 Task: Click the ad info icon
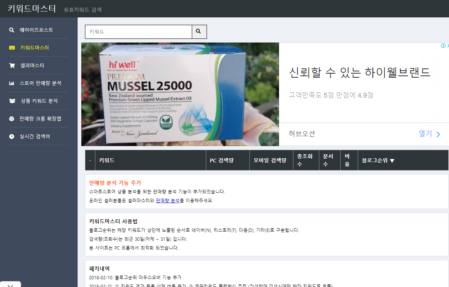click(x=443, y=46)
